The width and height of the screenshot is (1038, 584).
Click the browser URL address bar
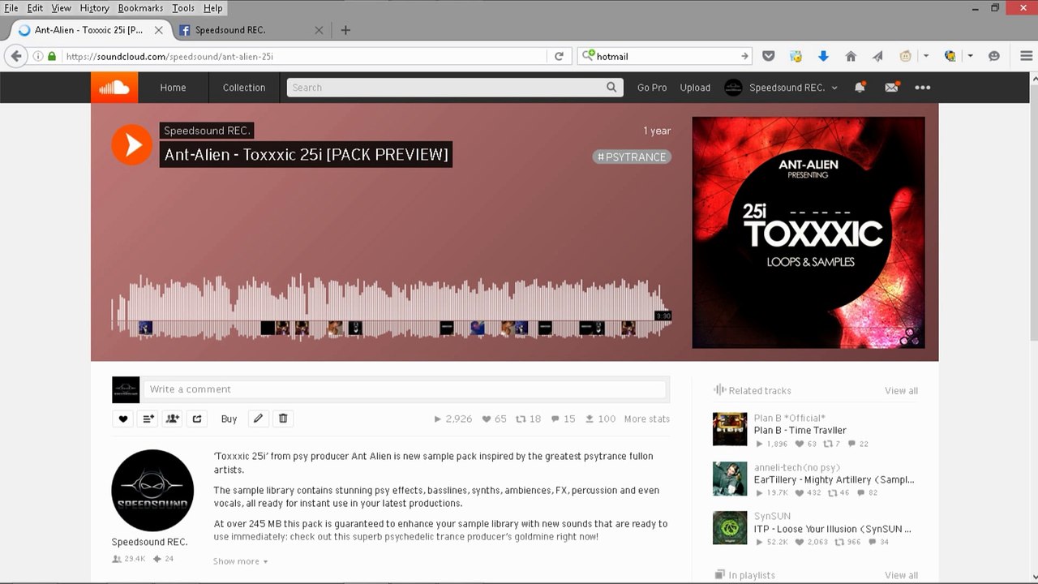point(305,56)
